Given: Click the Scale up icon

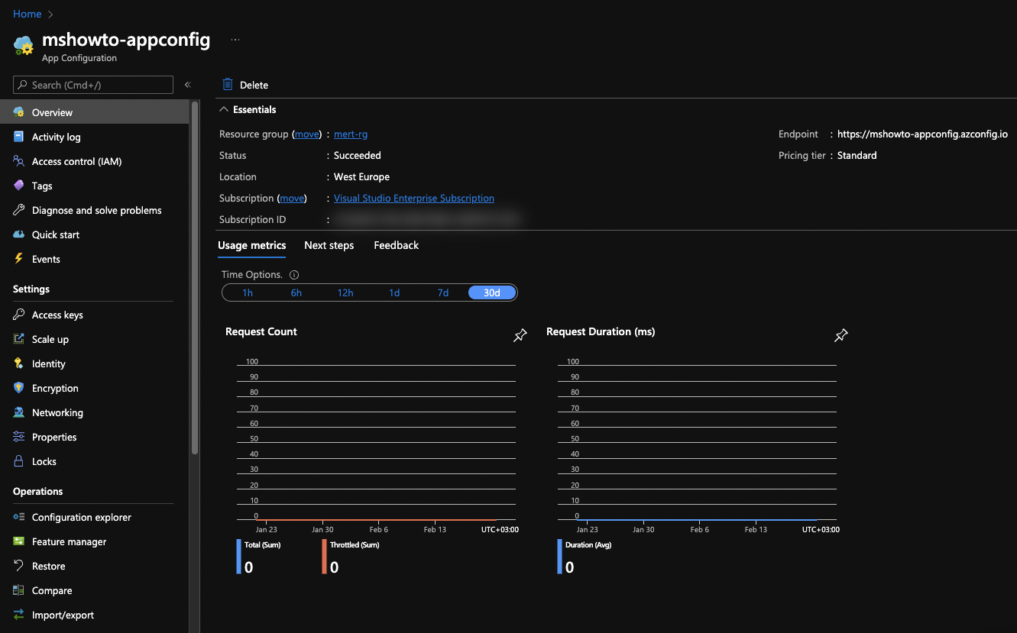Looking at the screenshot, I should pos(19,339).
